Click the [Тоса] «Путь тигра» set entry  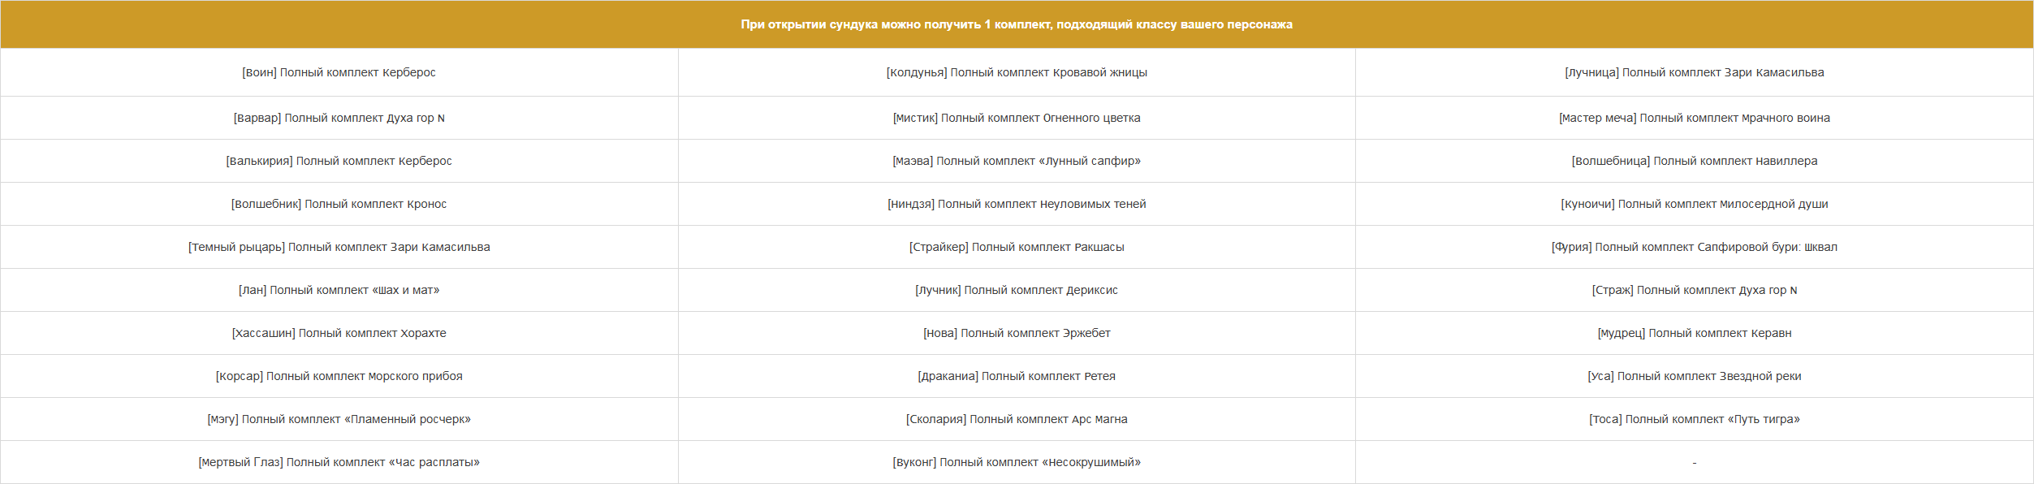tap(1695, 419)
